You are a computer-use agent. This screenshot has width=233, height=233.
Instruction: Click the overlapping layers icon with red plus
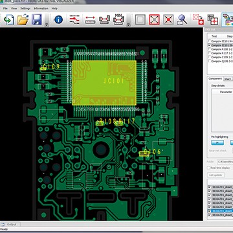(x=213, y=19)
